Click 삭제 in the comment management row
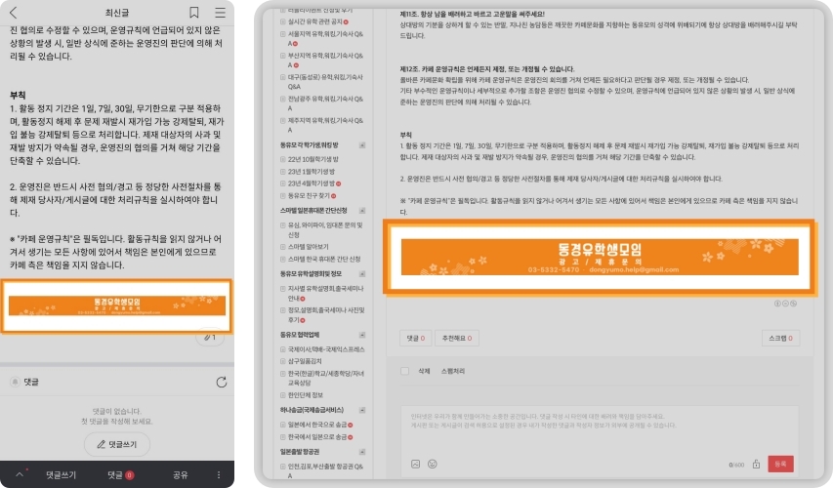 (x=424, y=371)
